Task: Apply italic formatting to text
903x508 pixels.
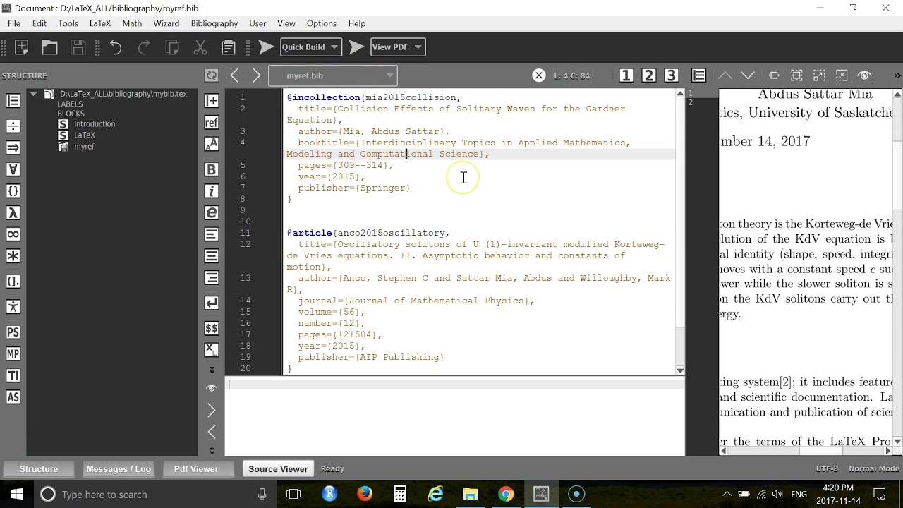Action: tap(211, 191)
